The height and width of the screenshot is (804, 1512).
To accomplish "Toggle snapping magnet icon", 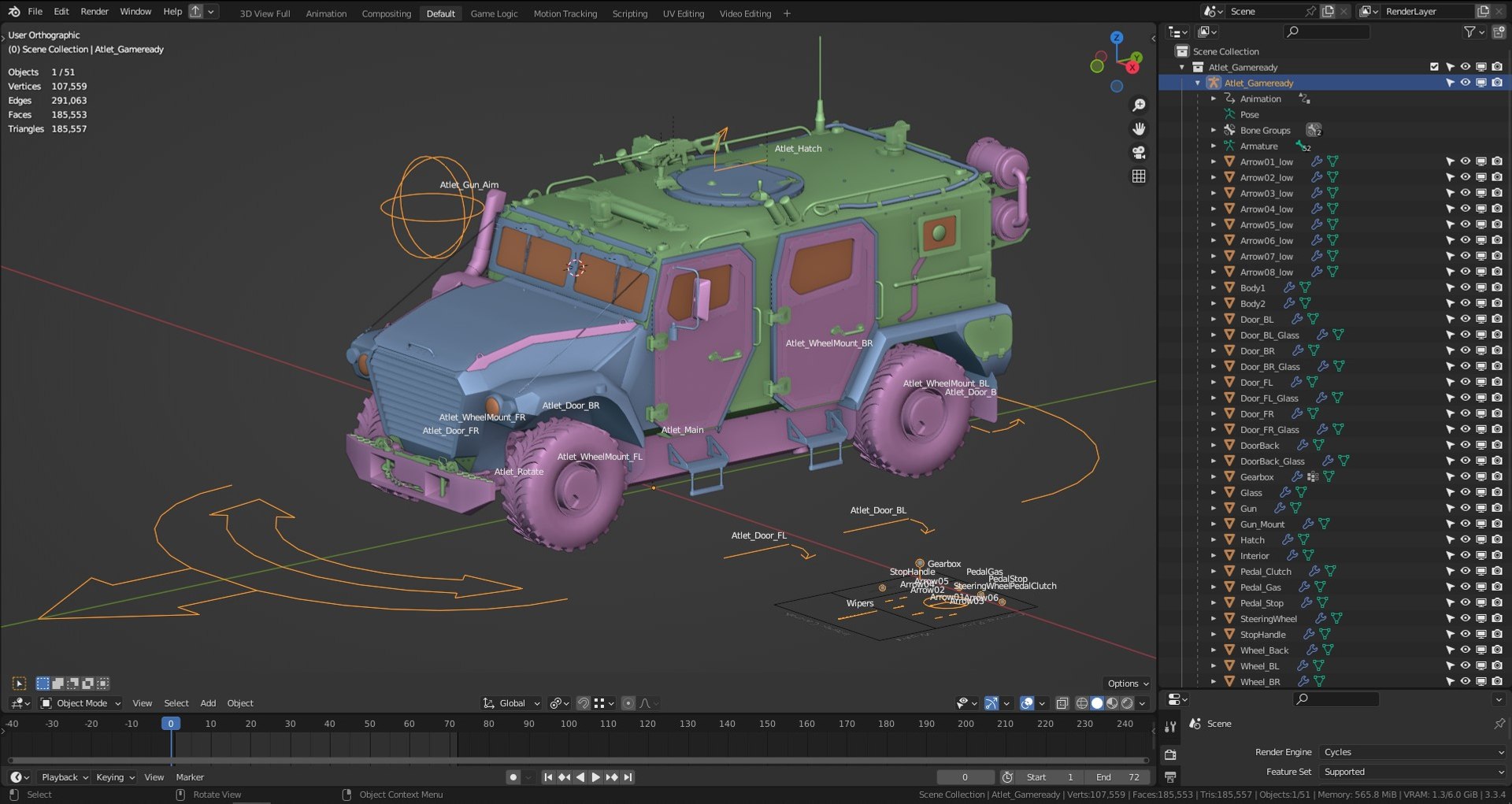I will point(584,703).
